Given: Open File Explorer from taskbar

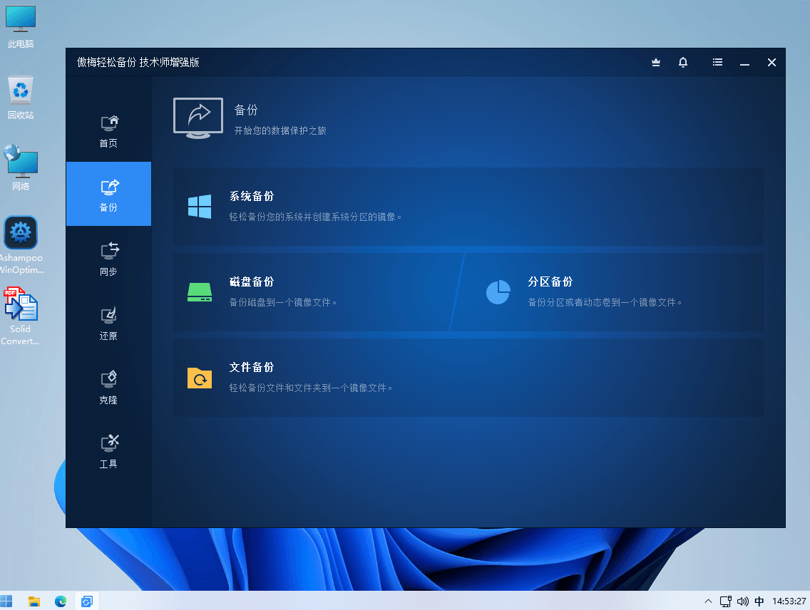Looking at the screenshot, I should pos(34,601).
